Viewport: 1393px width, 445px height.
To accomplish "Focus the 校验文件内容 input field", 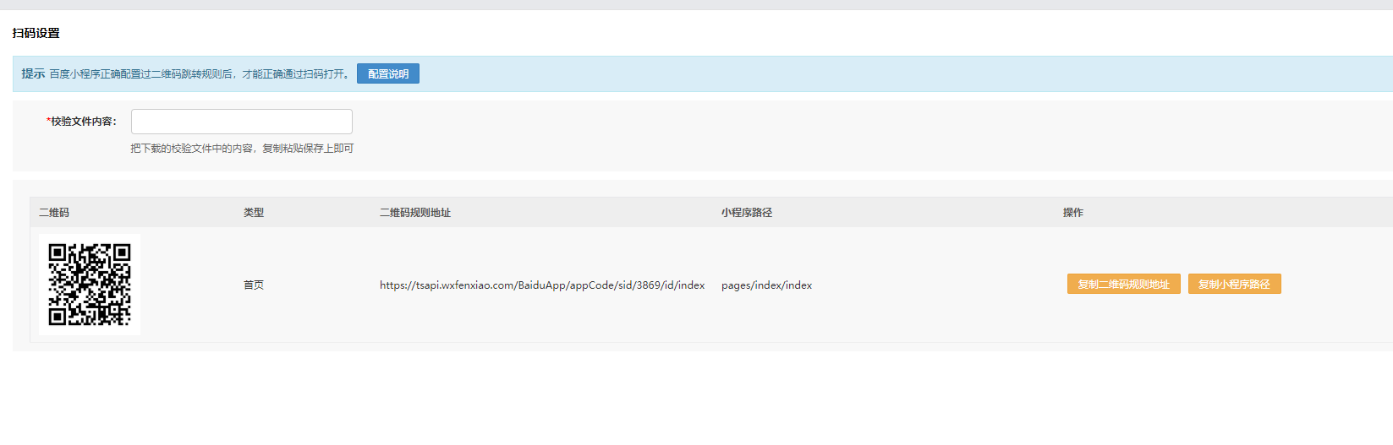I will point(242,122).
